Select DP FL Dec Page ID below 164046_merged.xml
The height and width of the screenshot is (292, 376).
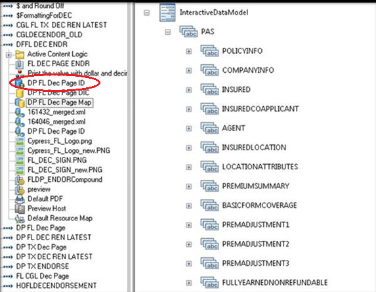pos(56,131)
